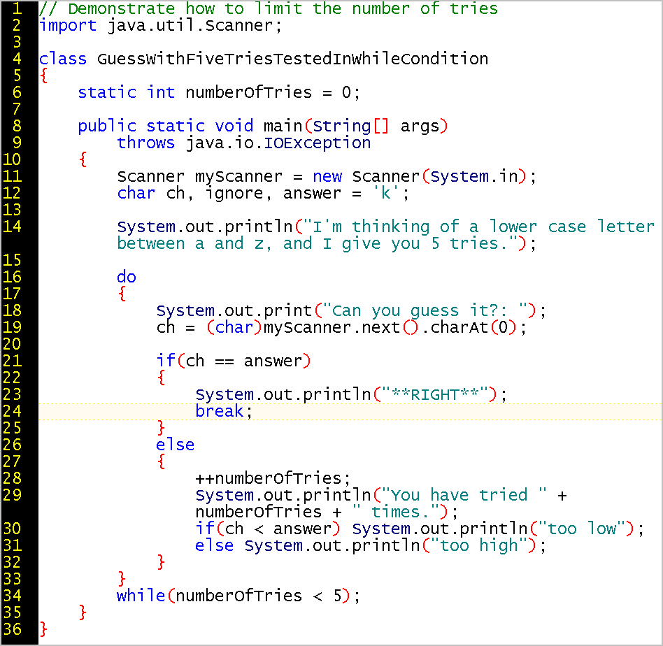The image size is (663, 646).
Task: Click '++numberOfTries;' on line 28
Action: [x=273, y=478]
